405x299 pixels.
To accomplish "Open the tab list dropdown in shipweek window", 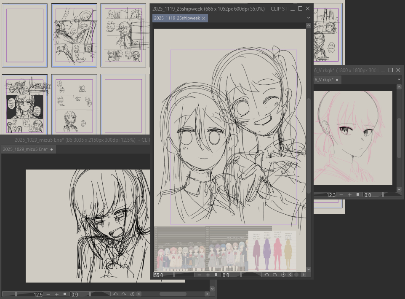I will [x=308, y=18].
